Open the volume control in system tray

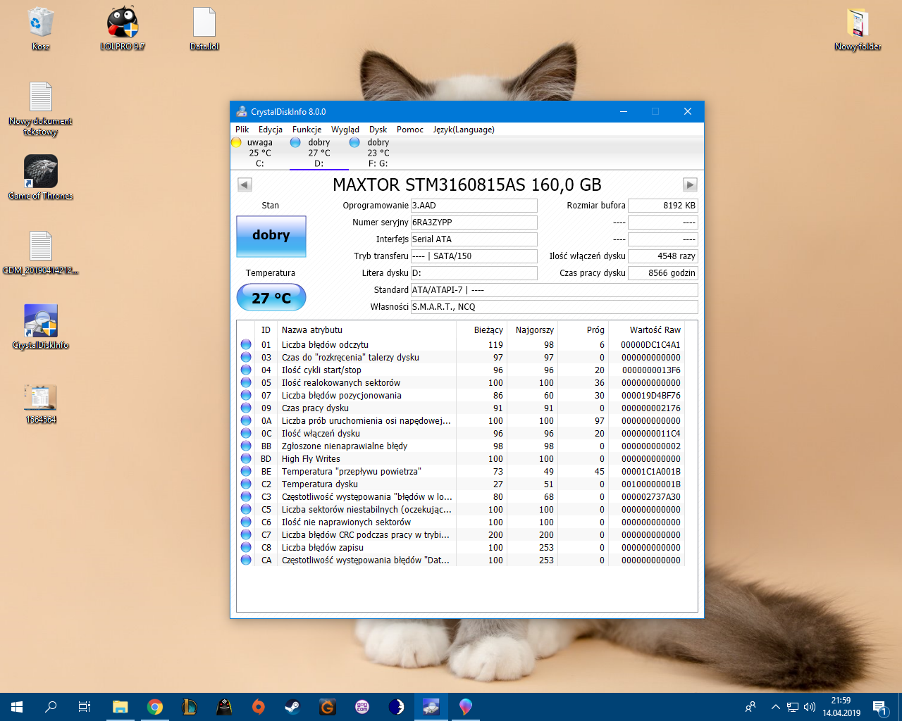coord(810,707)
